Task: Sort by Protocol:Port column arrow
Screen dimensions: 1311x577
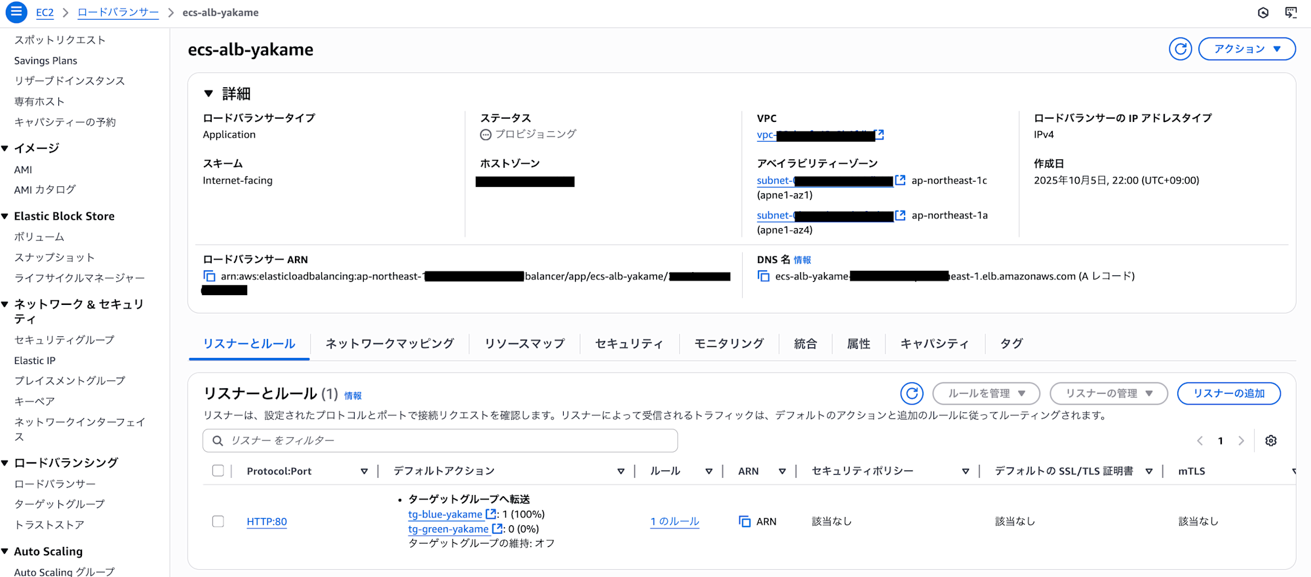Action: pyautogui.click(x=364, y=471)
